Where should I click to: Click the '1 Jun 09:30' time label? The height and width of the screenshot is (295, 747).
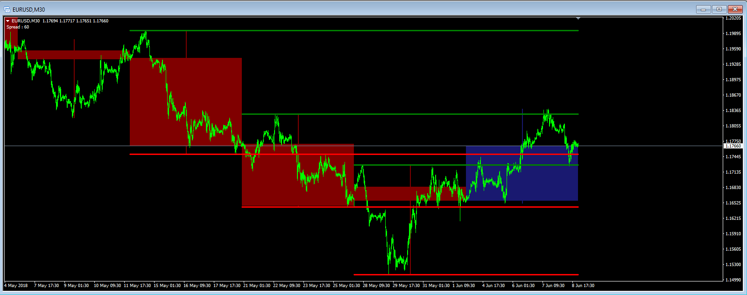point(464,286)
